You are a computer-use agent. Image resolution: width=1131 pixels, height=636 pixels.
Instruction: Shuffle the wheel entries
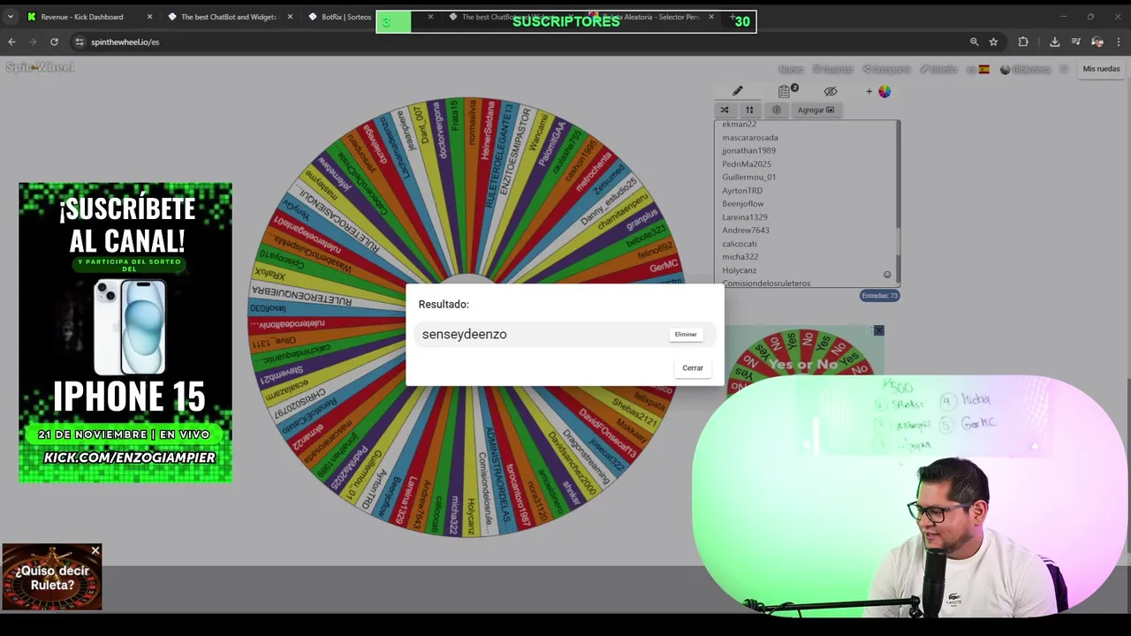(725, 110)
